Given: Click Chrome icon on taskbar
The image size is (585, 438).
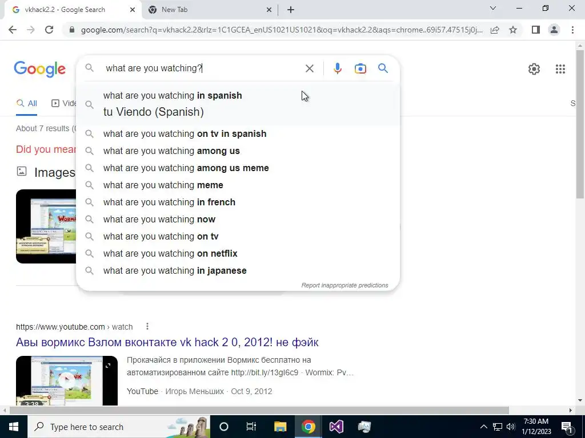Looking at the screenshot, I should pos(308,427).
